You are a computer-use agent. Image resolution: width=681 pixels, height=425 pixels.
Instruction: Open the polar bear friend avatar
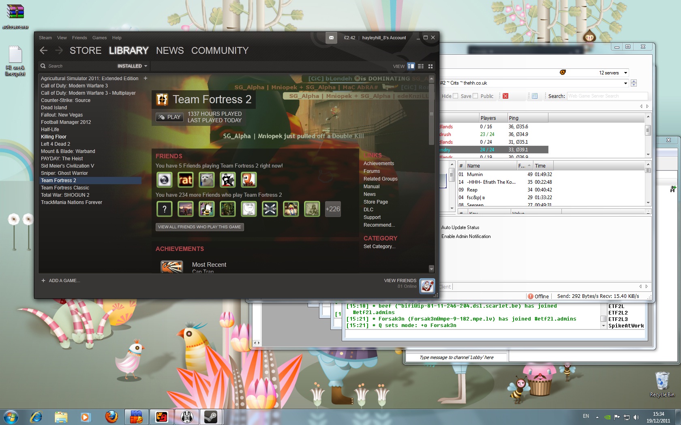tap(207, 180)
